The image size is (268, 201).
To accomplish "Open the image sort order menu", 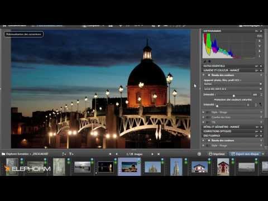I will pos(64,154).
